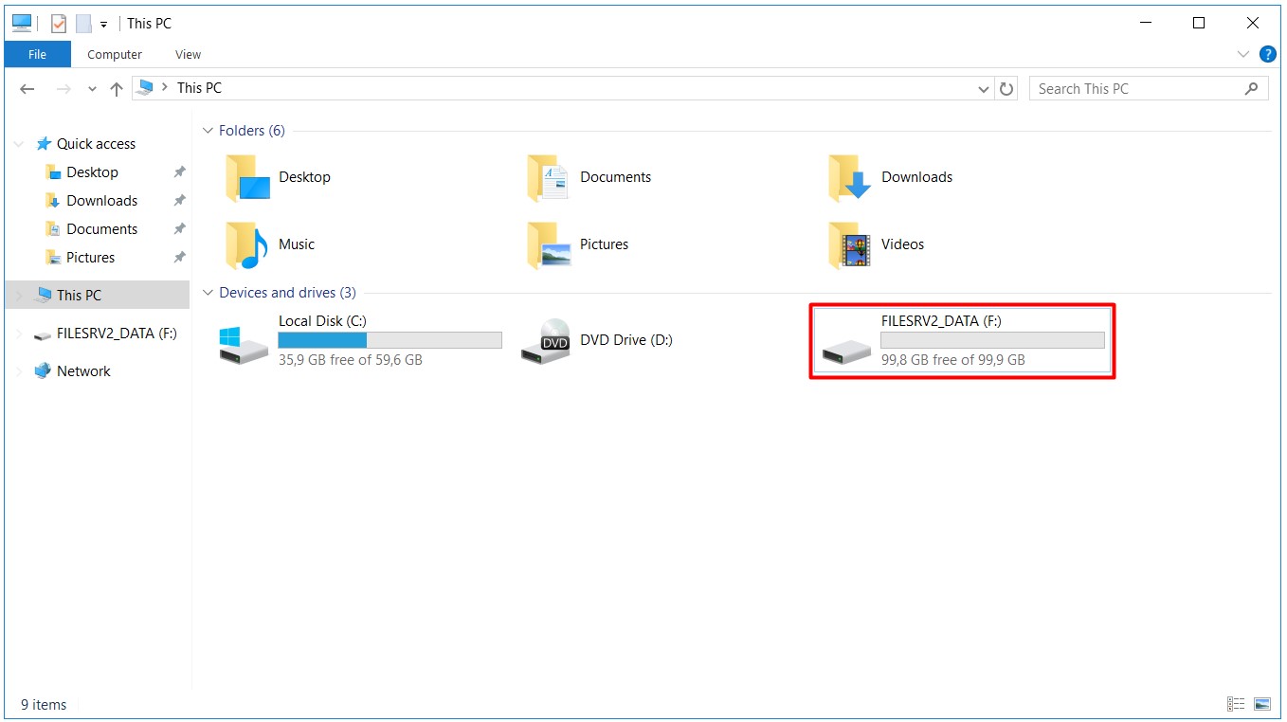Open the Customize Quick Access Toolbar dropdown
This screenshot has height=722, width=1287.
pyautogui.click(x=103, y=24)
